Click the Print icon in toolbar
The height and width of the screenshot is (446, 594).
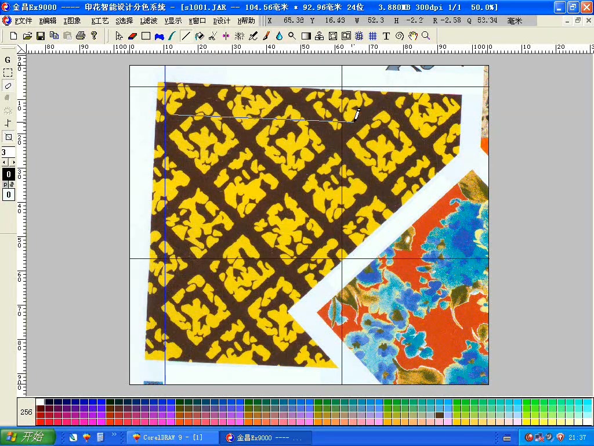coord(81,36)
